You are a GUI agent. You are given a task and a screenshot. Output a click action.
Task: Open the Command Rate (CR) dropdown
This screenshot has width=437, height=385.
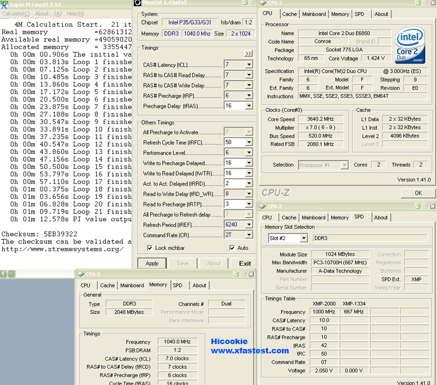click(249, 235)
